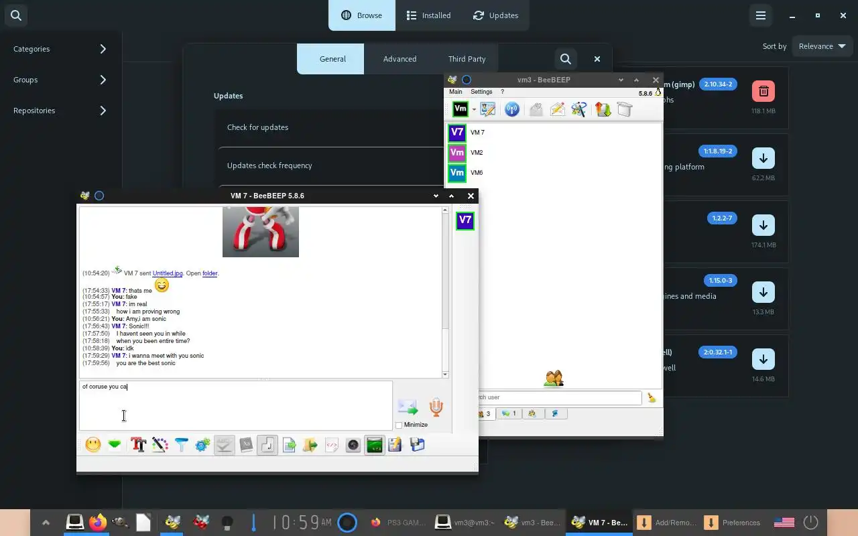Select user VM 7 in the user list
The height and width of the screenshot is (536, 858).
[554, 133]
